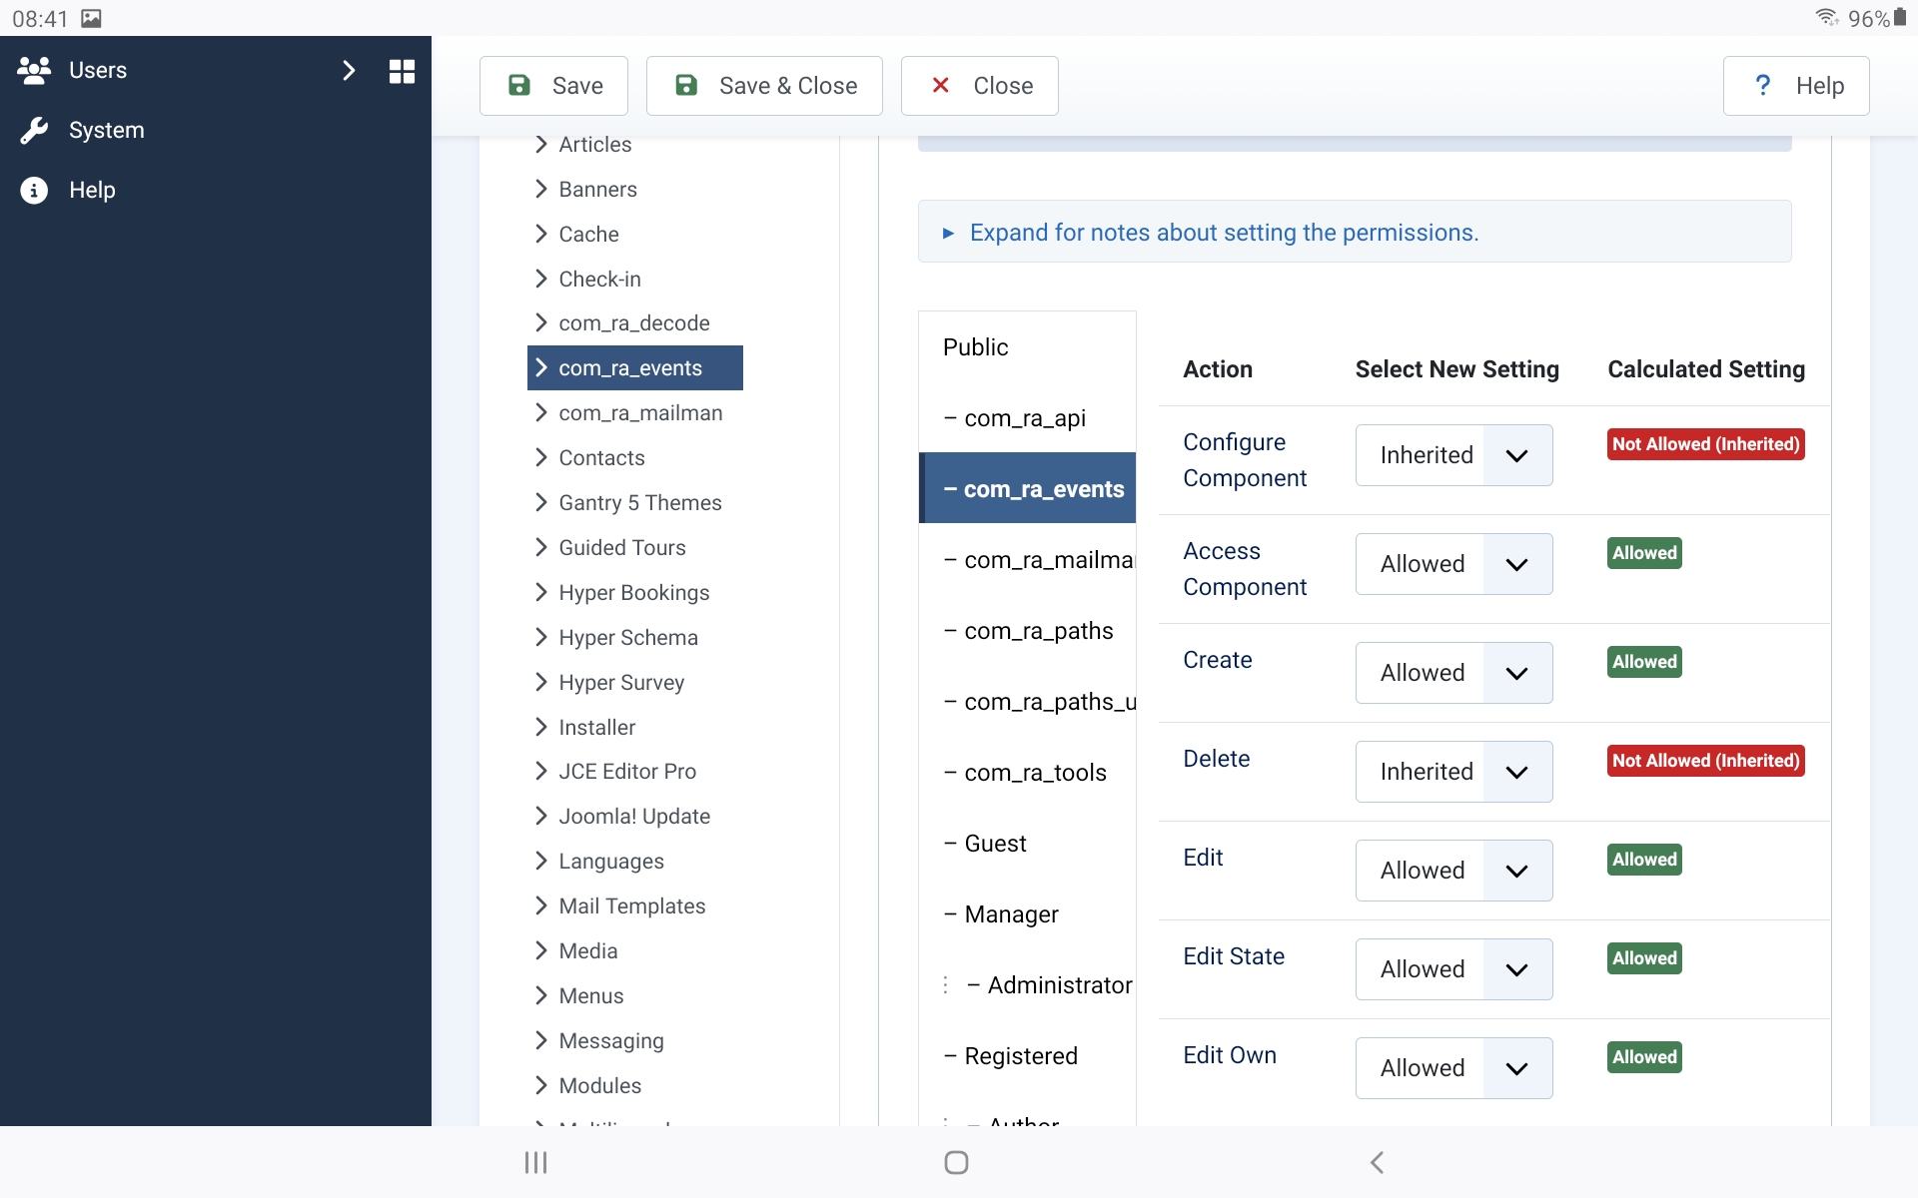The width and height of the screenshot is (1918, 1198).
Task: Select the com_ra_paths group tab
Action: pos(1027,631)
